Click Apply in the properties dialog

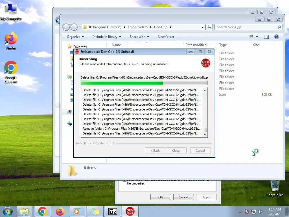[206, 197]
